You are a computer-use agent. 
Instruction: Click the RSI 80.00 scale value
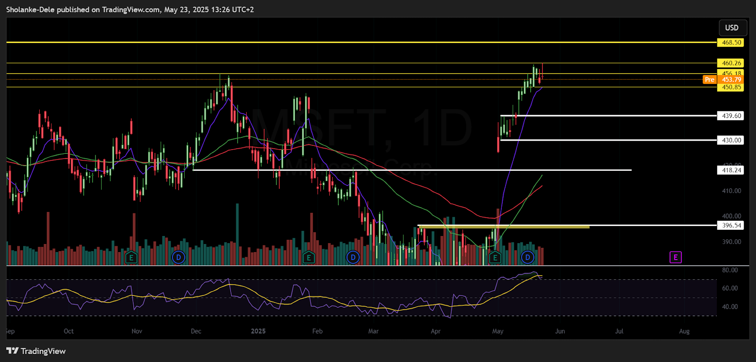730,270
